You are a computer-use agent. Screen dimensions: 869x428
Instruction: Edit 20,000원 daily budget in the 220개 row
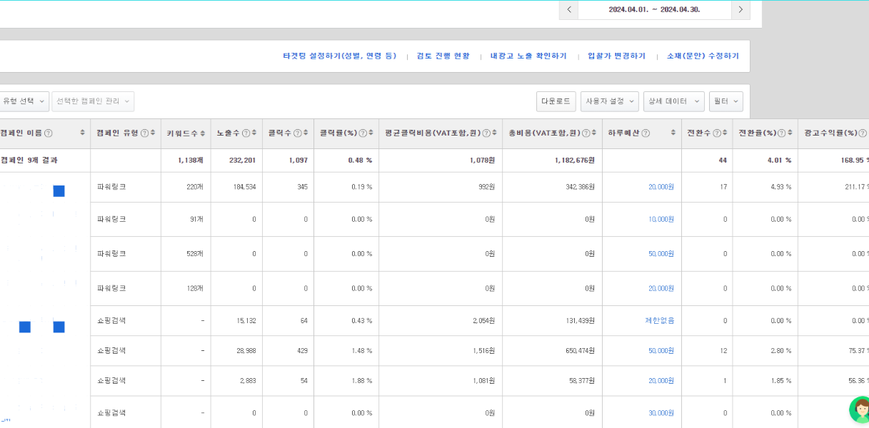click(661, 187)
